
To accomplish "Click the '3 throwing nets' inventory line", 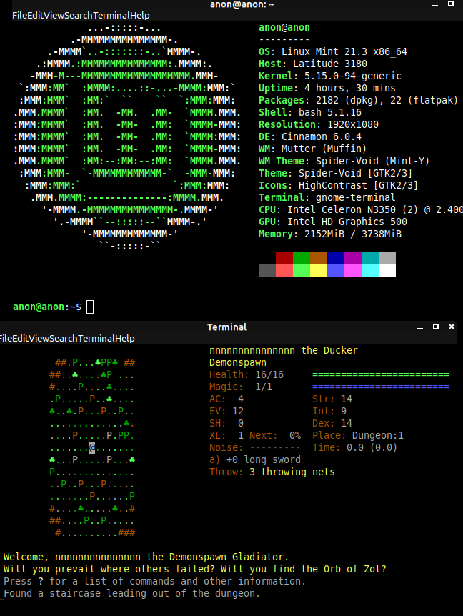I will [292, 472].
